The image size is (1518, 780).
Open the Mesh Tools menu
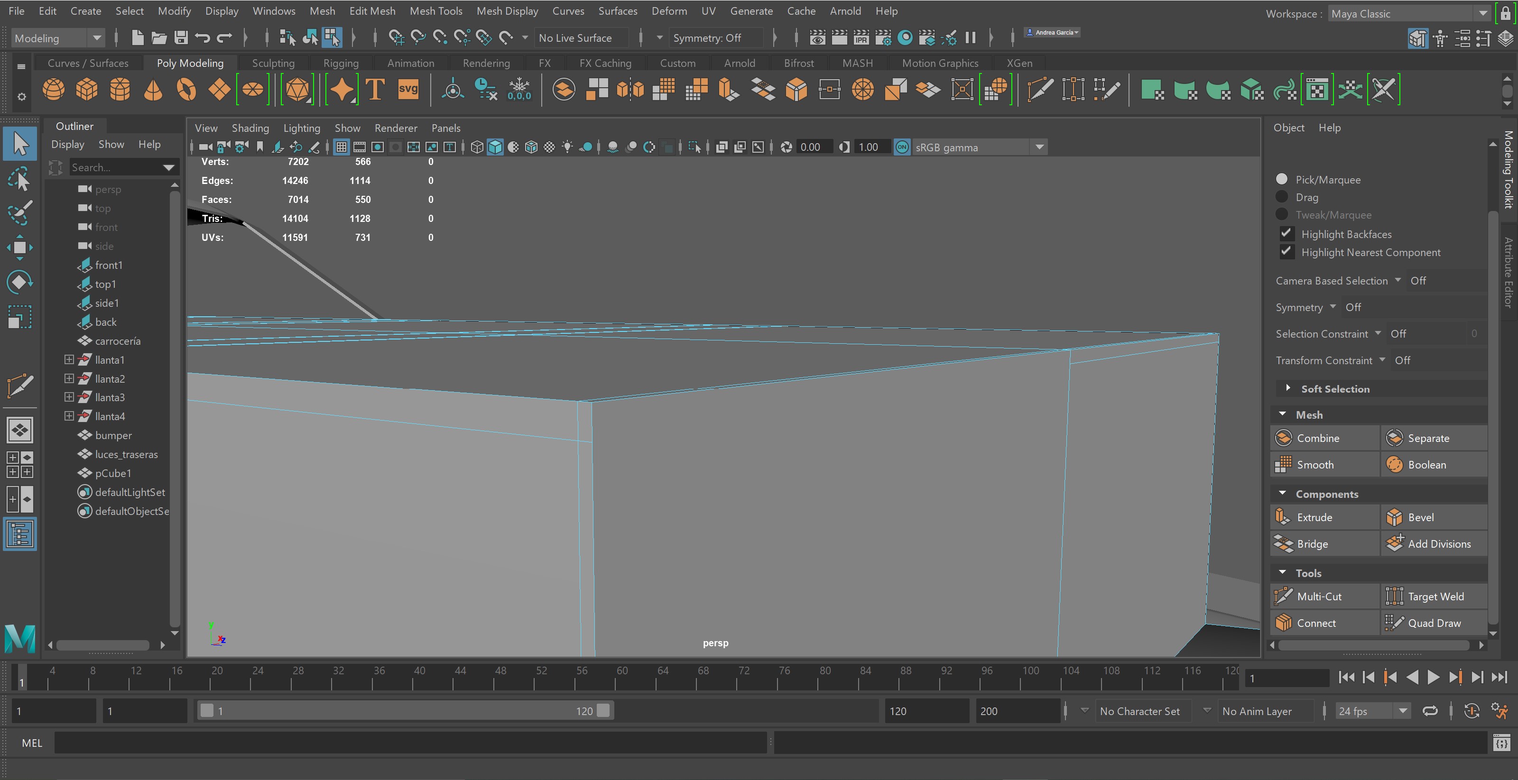pyautogui.click(x=435, y=11)
